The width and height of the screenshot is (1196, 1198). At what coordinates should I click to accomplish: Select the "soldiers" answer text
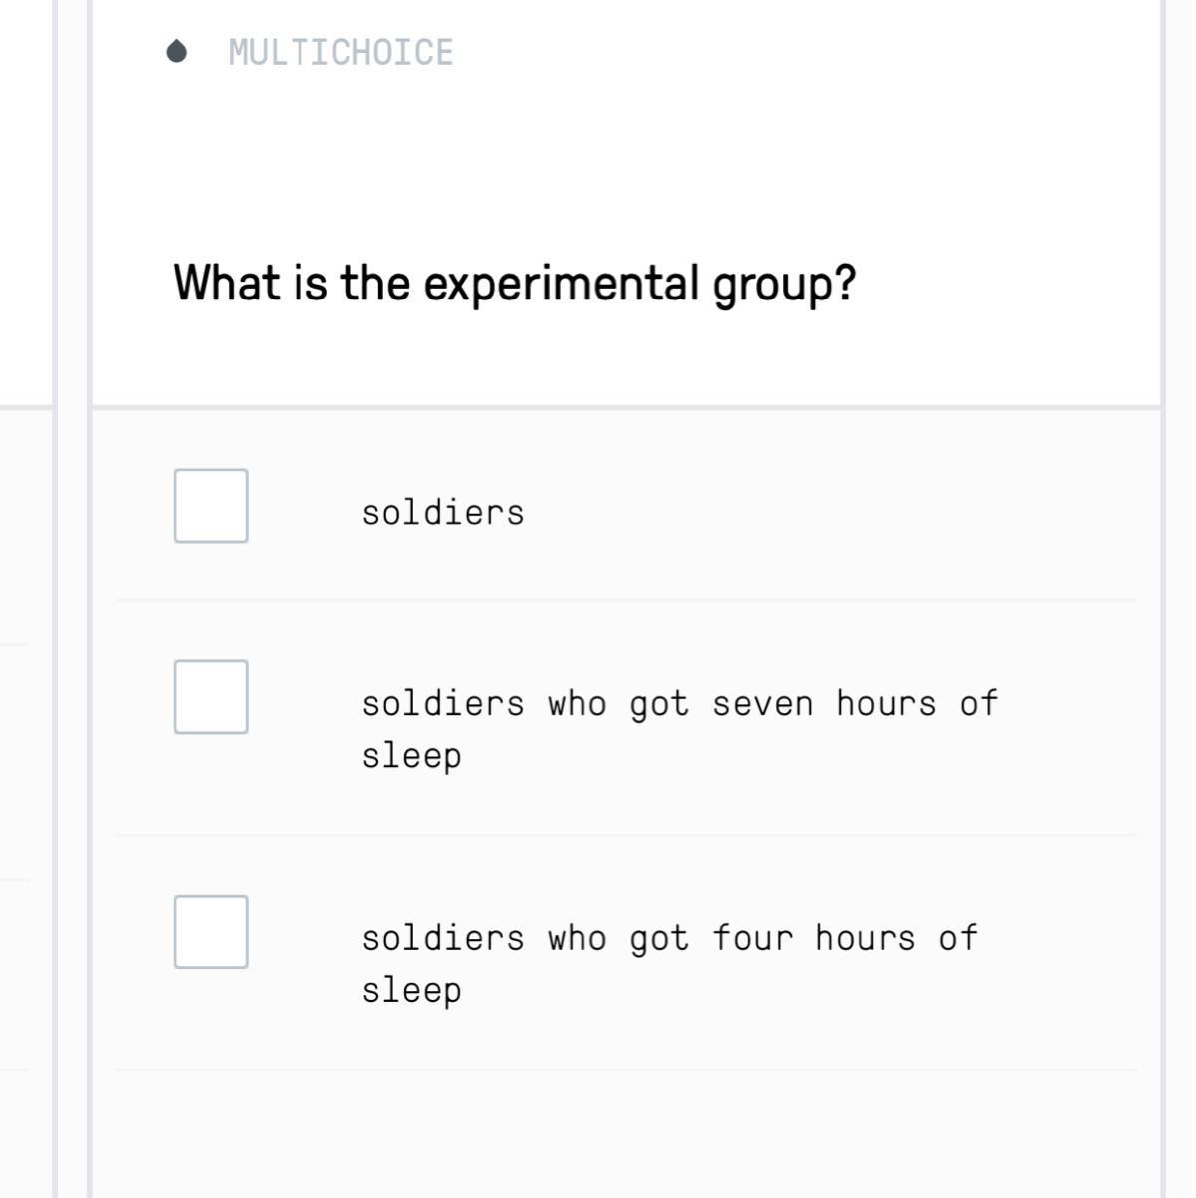(442, 513)
